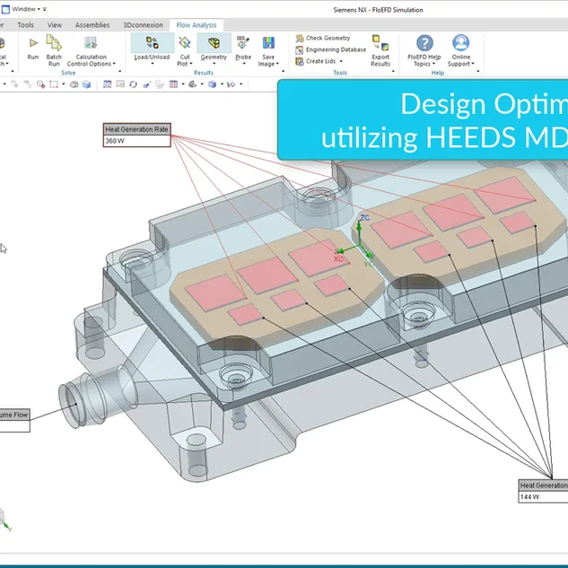Viewport: 568px width, 568px height.
Task: Click the Run solver icon
Action: tap(33, 43)
